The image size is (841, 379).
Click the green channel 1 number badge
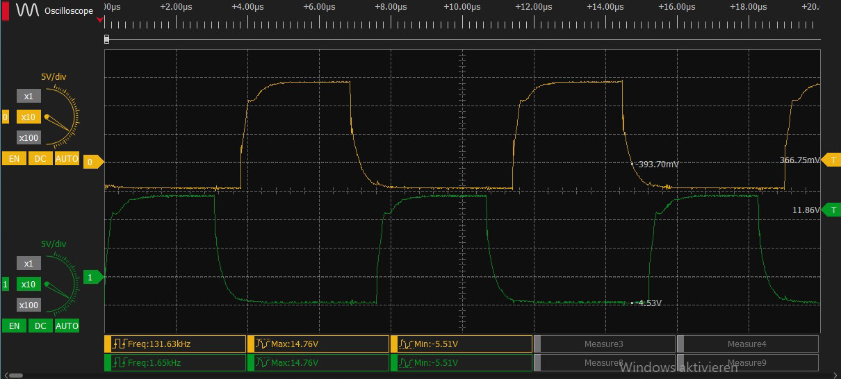[6, 285]
